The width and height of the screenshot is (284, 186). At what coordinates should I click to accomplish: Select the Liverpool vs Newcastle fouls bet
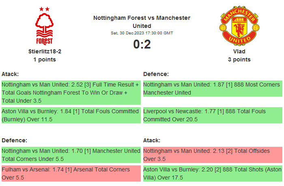(x=212, y=115)
